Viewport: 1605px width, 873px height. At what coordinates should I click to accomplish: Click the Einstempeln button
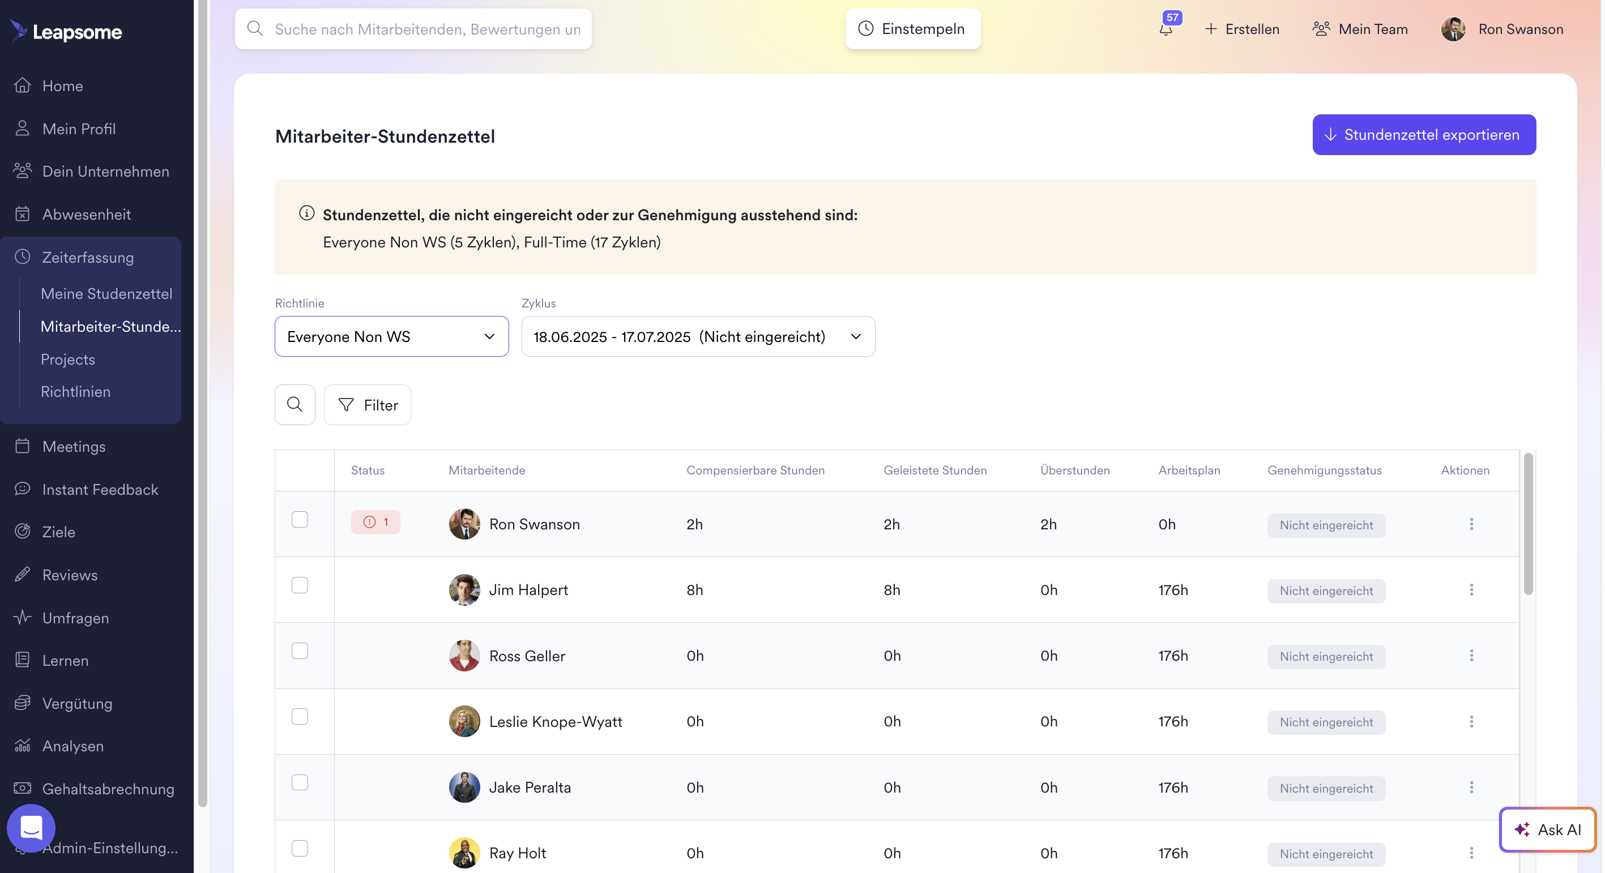(x=913, y=29)
